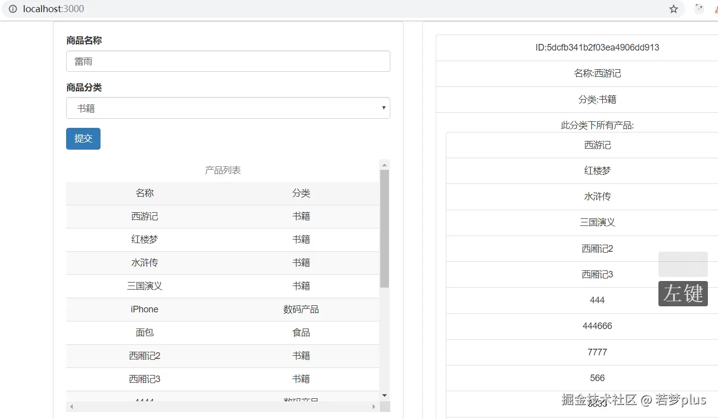Click the circular browser extension icon top right

click(698, 9)
